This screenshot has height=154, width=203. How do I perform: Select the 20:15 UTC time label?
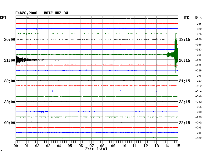pos(185,60)
